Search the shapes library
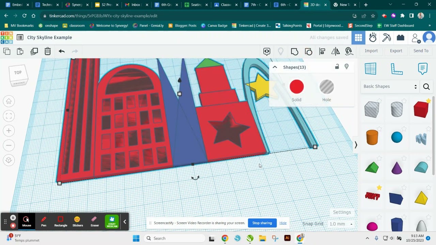Image resolution: width=436 pixels, height=245 pixels. (426, 87)
